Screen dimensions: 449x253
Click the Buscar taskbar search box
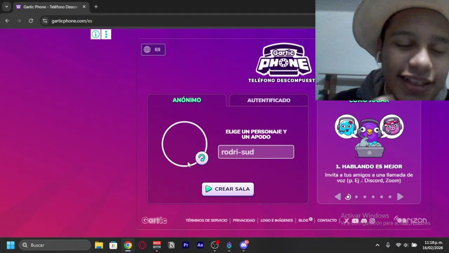55,245
